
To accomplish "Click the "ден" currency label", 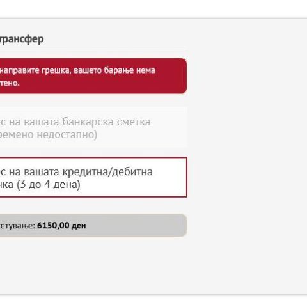I will (x=79, y=226).
